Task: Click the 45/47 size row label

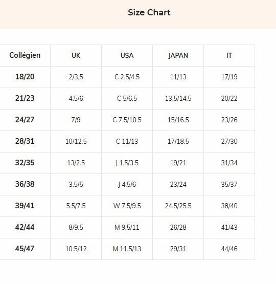Action: 25,249
